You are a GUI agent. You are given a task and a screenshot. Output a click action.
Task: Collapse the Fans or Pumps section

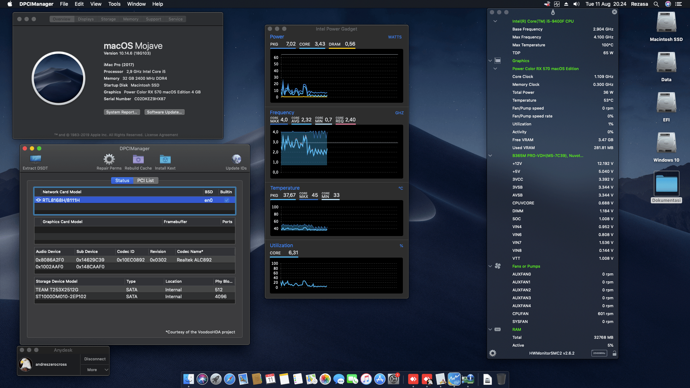click(x=490, y=266)
